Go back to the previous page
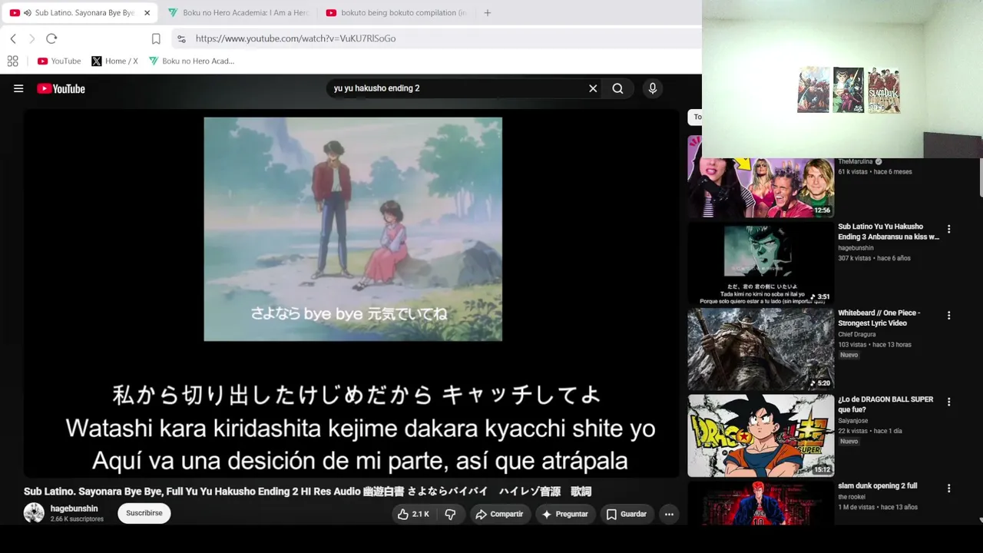The image size is (983, 553). coord(13,38)
